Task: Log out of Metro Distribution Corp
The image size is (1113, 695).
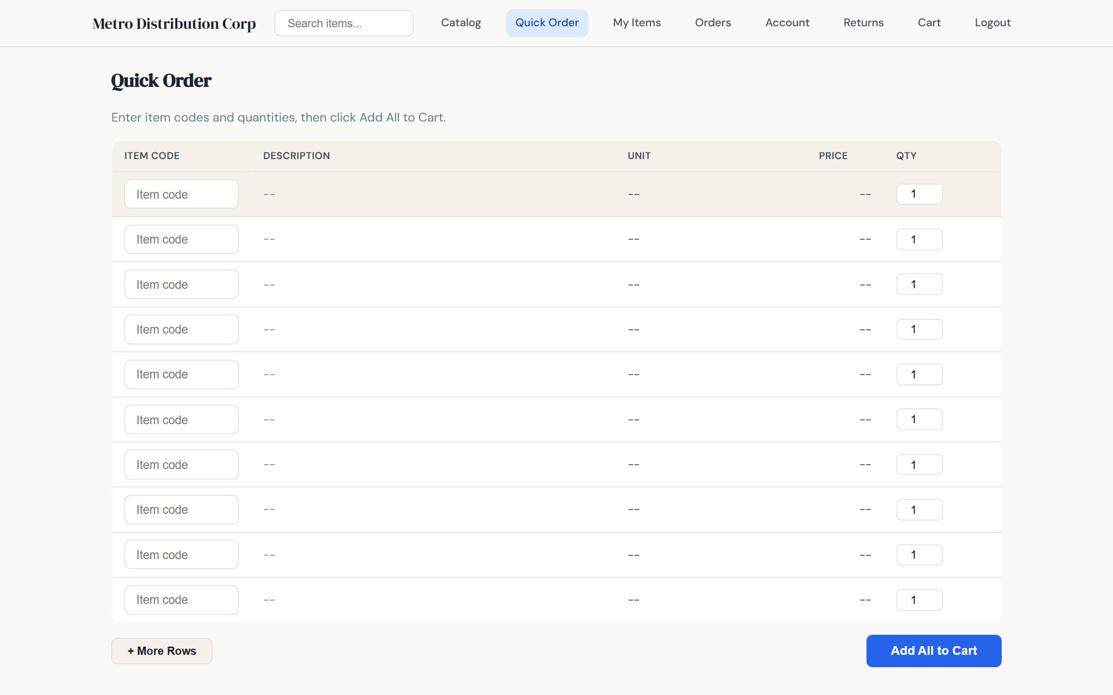Action: pos(992,23)
